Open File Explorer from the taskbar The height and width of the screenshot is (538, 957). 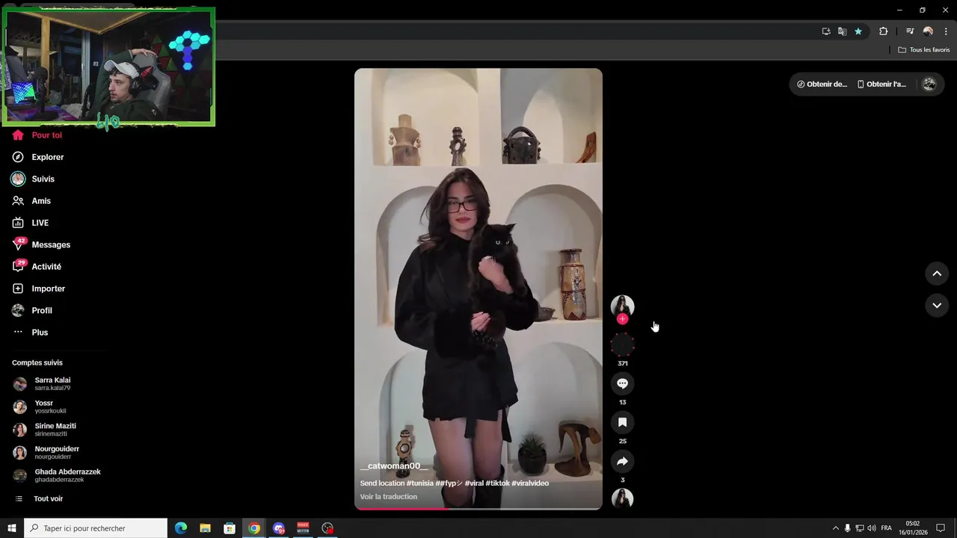(205, 528)
